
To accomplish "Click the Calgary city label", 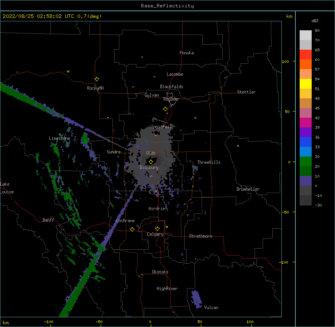I will (x=155, y=234).
